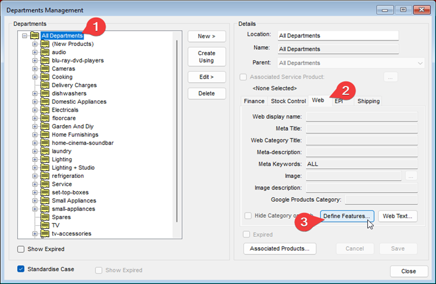Open the Parent dropdown list
The width and height of the screenshot is (436, 284).
click(420, 63)
